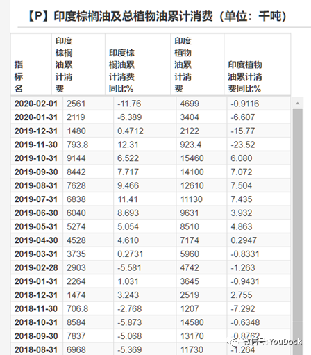Click vegetable oil value 14100

[x=201, y=172]
